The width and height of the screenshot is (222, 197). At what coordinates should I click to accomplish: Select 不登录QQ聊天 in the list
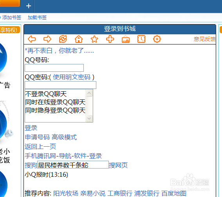tap(46, 94)
